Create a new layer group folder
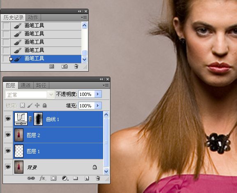This screenshot has height=193, width=237. 76,178
